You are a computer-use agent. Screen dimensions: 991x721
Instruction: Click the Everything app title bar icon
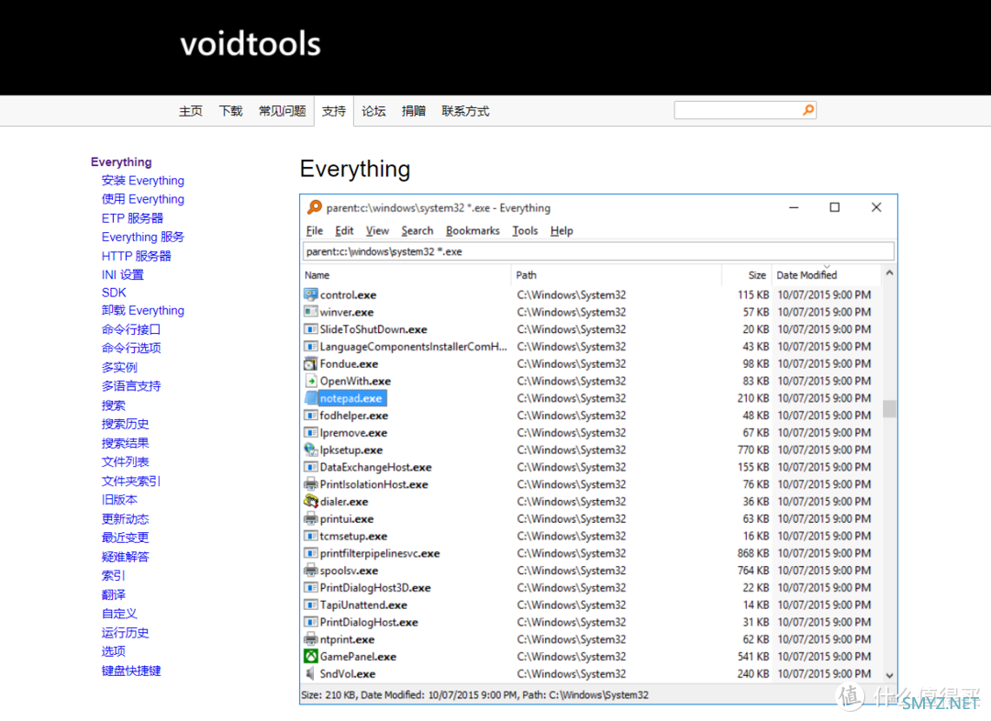click(314, 207)
